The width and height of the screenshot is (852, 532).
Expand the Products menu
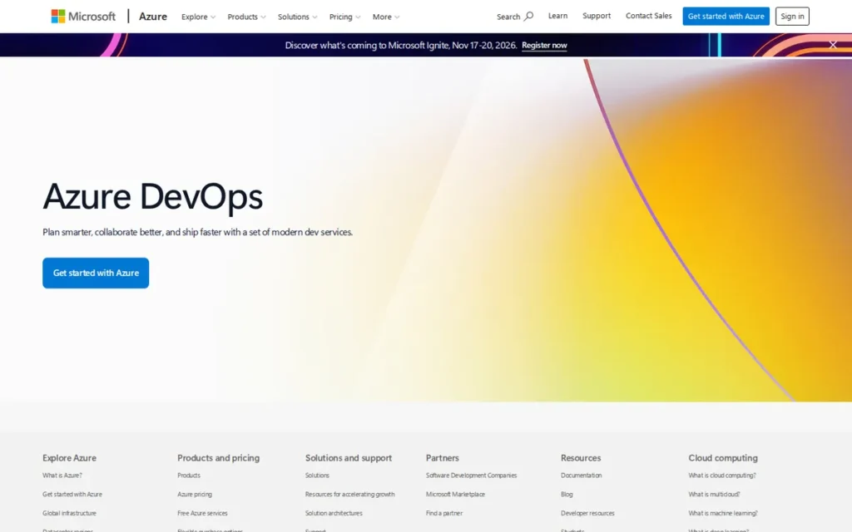(x=246, y=17)
